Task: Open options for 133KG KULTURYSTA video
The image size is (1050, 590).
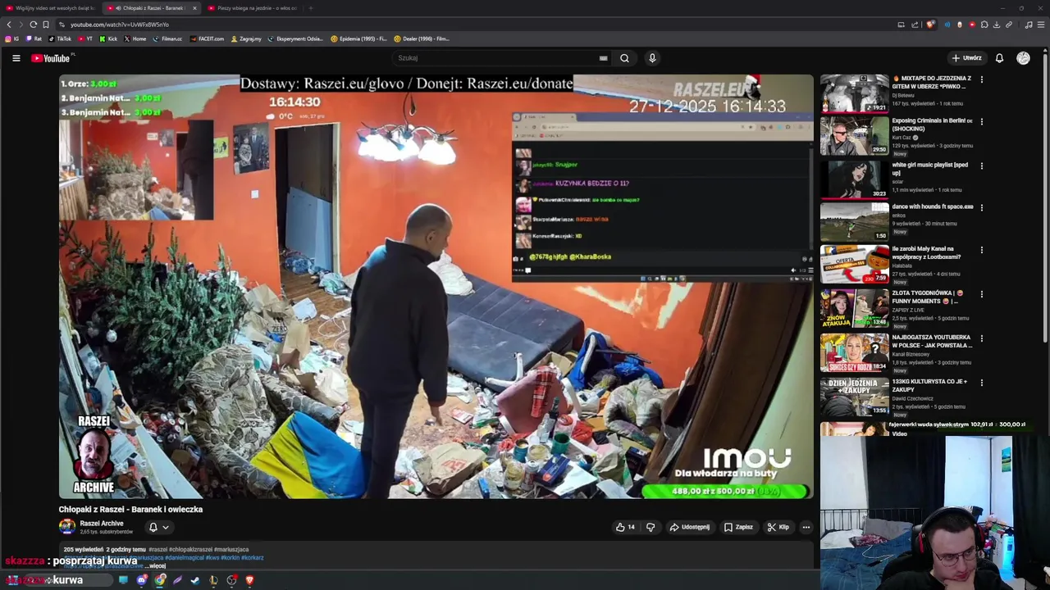Action: pos(982,383)
